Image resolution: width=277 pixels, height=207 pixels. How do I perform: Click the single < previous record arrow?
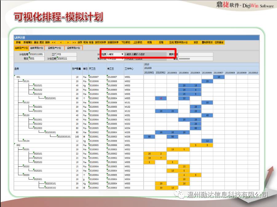(61, 42)
